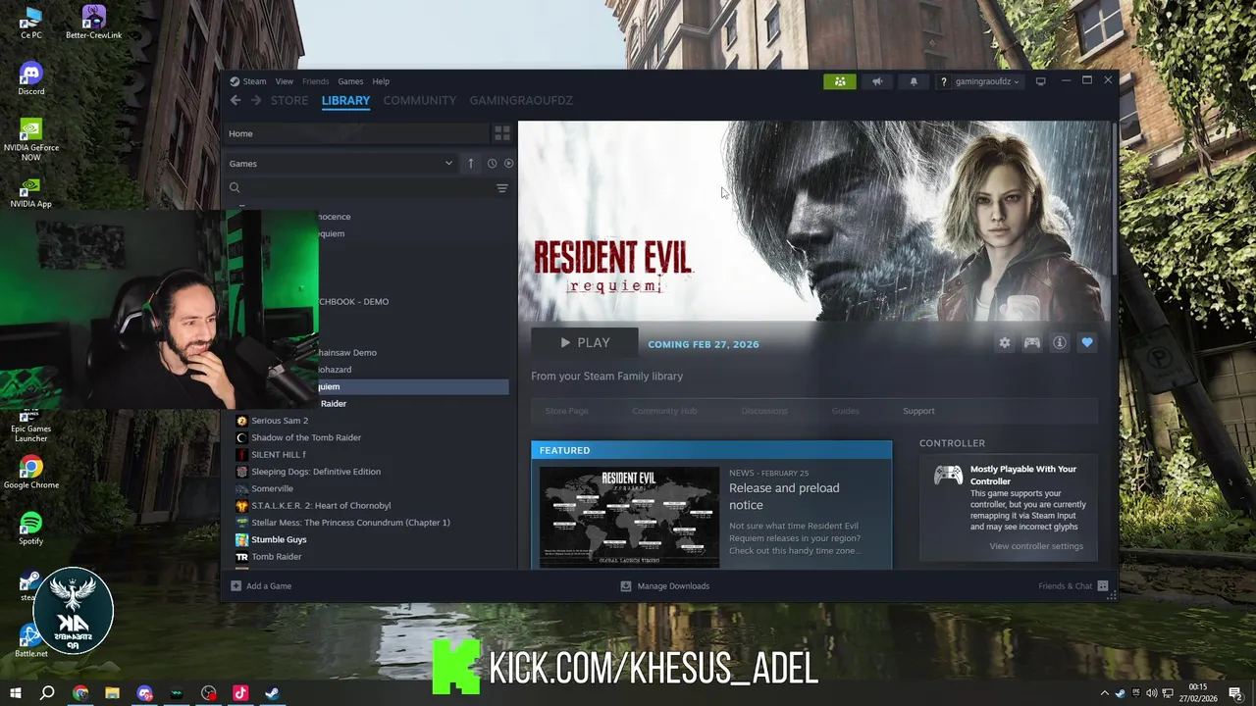Click the library search magnifier icon
This screenshot has height=706, width=1256.
(235, 187)
